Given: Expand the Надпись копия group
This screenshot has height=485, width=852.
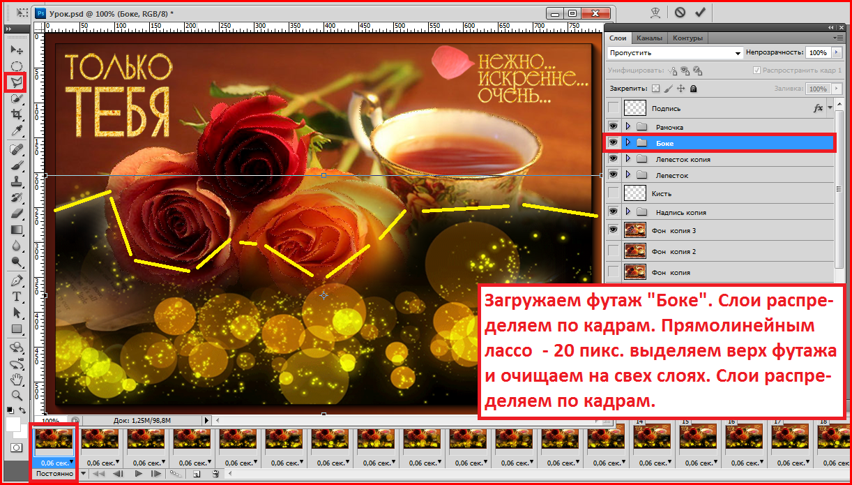Looking at the screenshot, I should 627,211.
